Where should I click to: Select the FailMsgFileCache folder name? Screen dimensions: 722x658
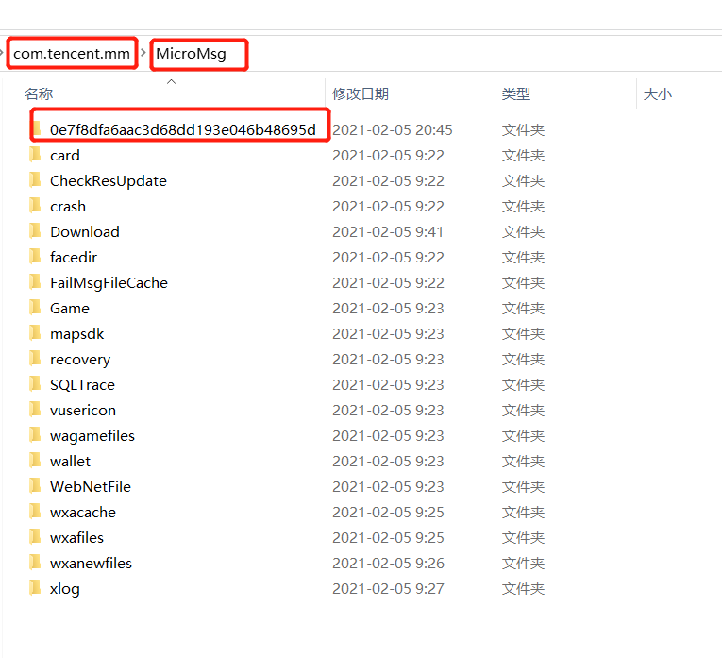tap(109, 282)
